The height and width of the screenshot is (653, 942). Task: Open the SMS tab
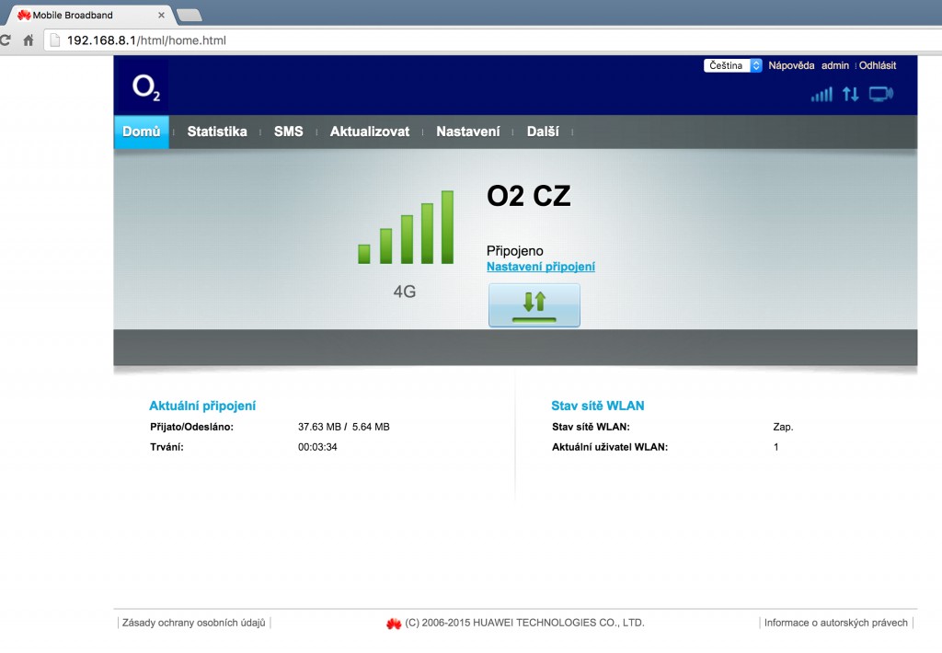[x=289, y=132]
